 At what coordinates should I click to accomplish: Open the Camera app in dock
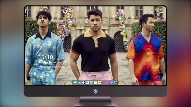pyautogui.click(x=116, y=82)
